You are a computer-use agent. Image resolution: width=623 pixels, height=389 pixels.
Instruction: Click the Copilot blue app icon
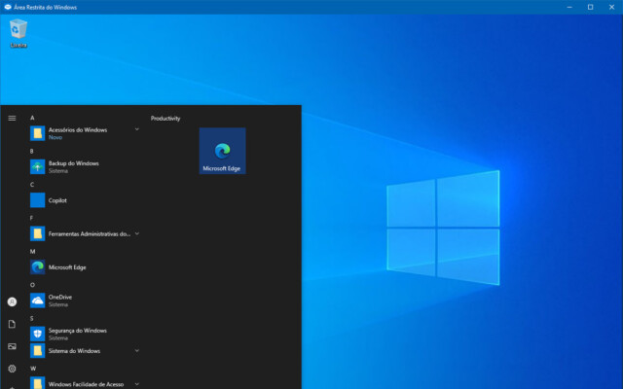click(38, 200)
